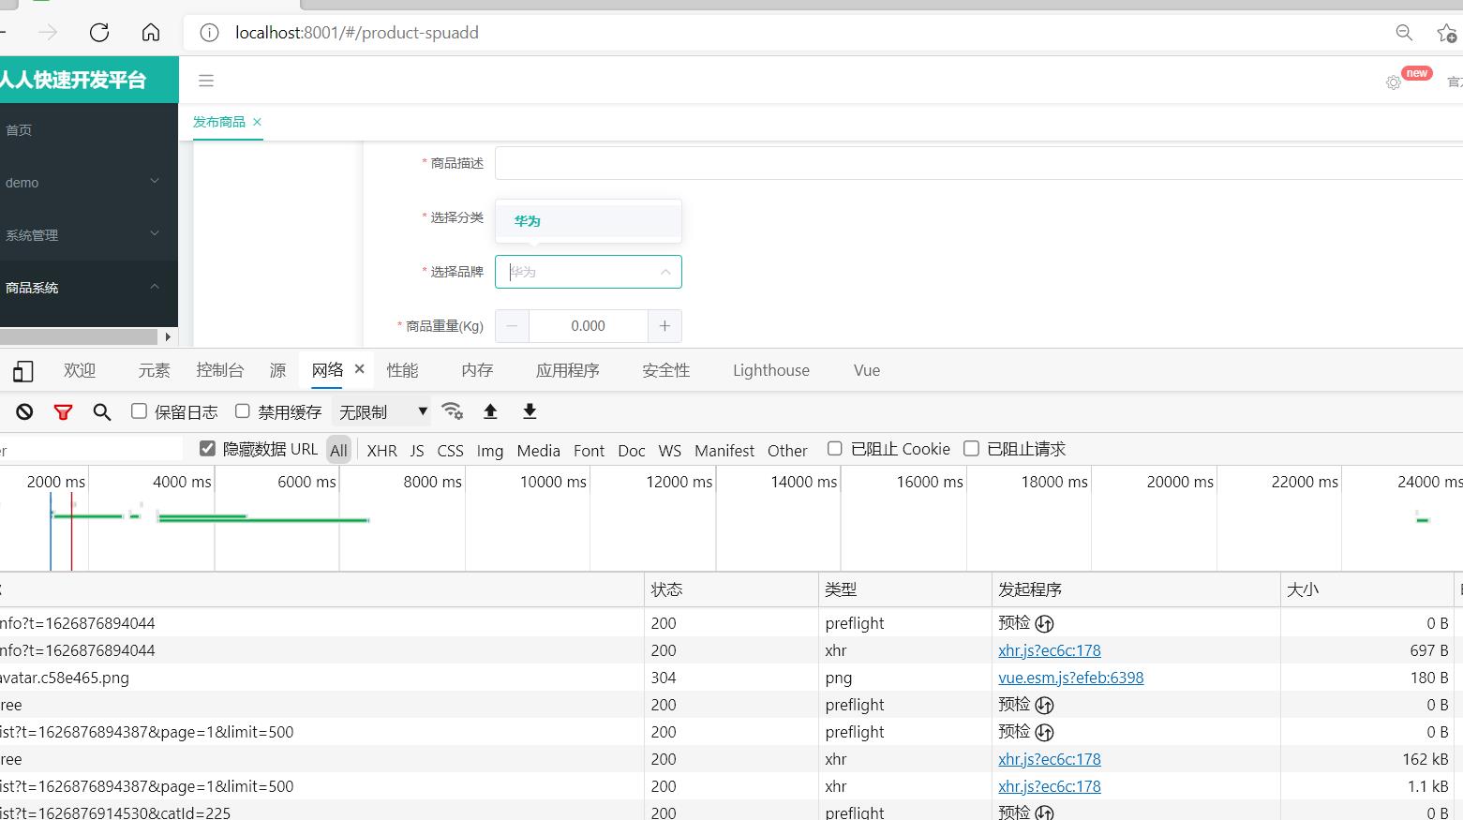Viewport: 1463px width, 820px height.
Task: Toggle the red filter funnel icon
Action: [63, 411]
